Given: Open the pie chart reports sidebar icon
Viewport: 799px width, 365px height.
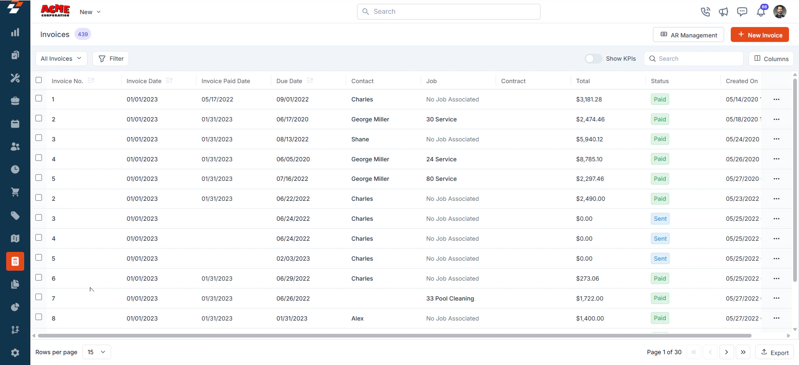Looking at the screenshot, I should [x=15, y=307].
